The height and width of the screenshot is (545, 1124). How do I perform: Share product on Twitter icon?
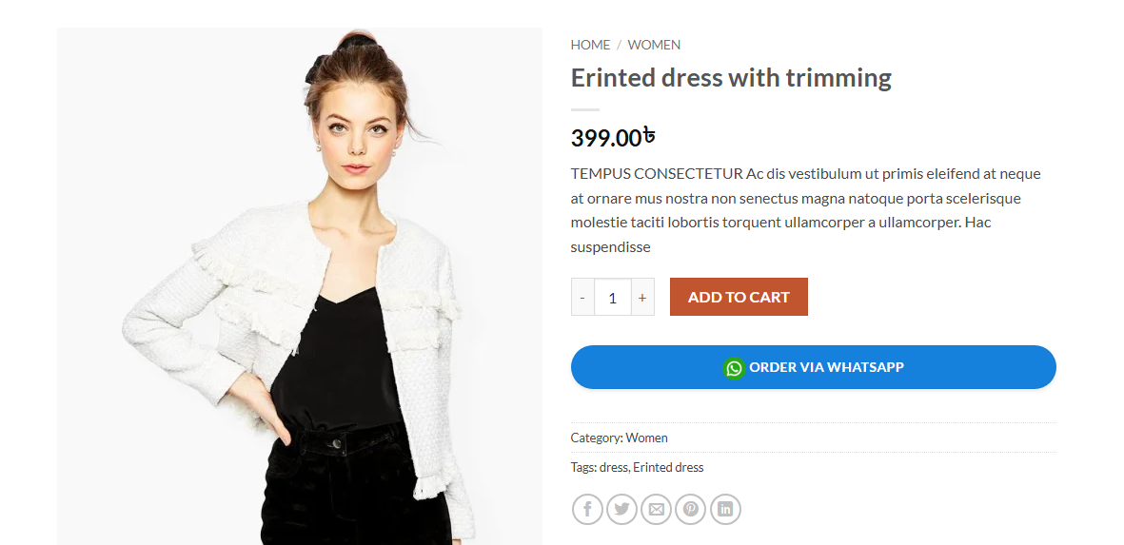[x=621, y=510]
